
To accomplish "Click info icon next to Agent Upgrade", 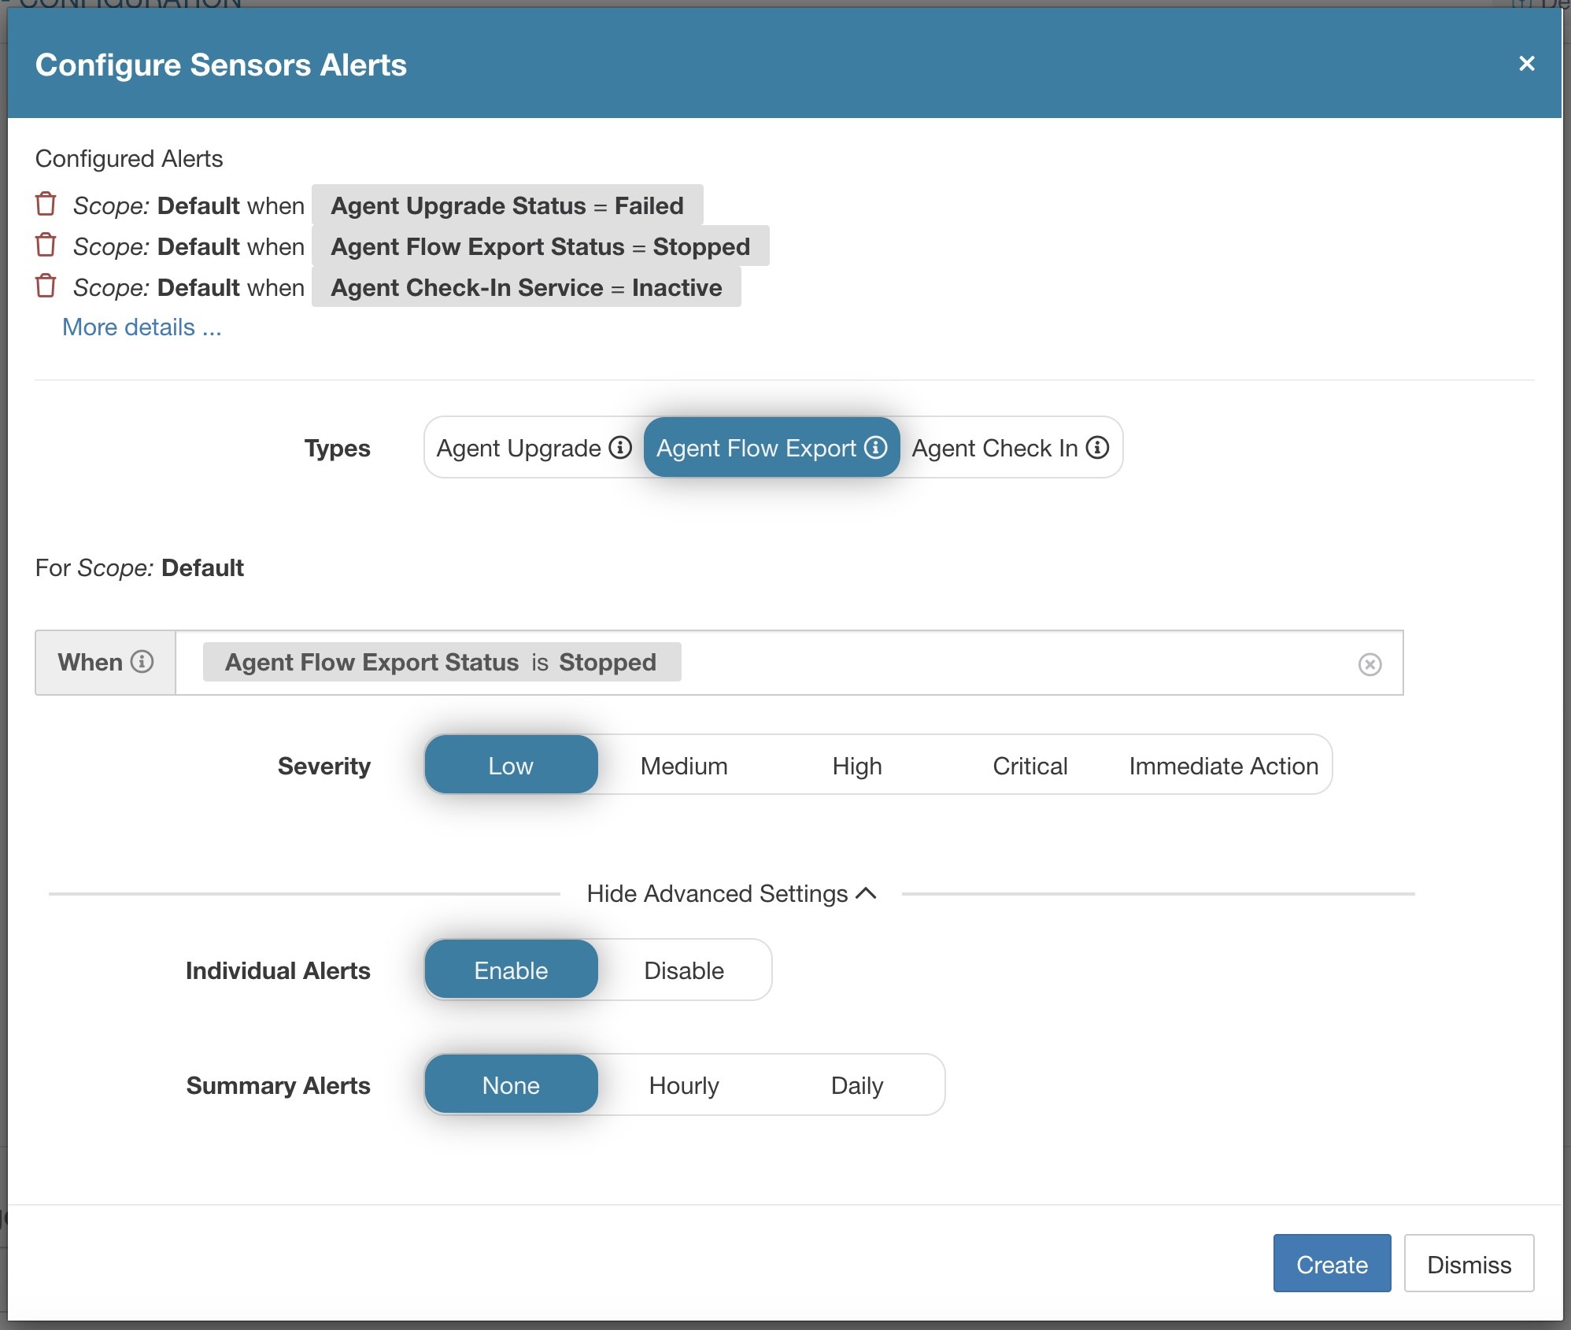I will click(x=620, y=447).
